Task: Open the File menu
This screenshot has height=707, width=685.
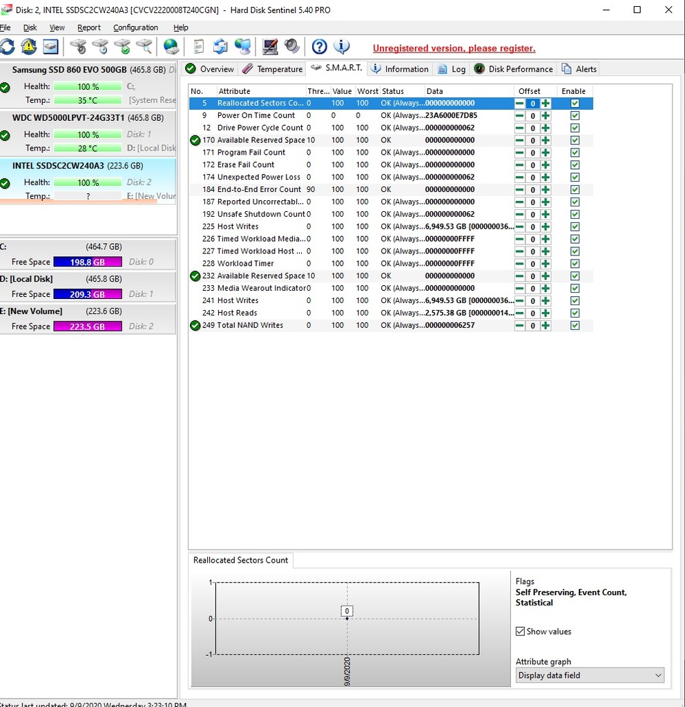Action: (5, 28)
